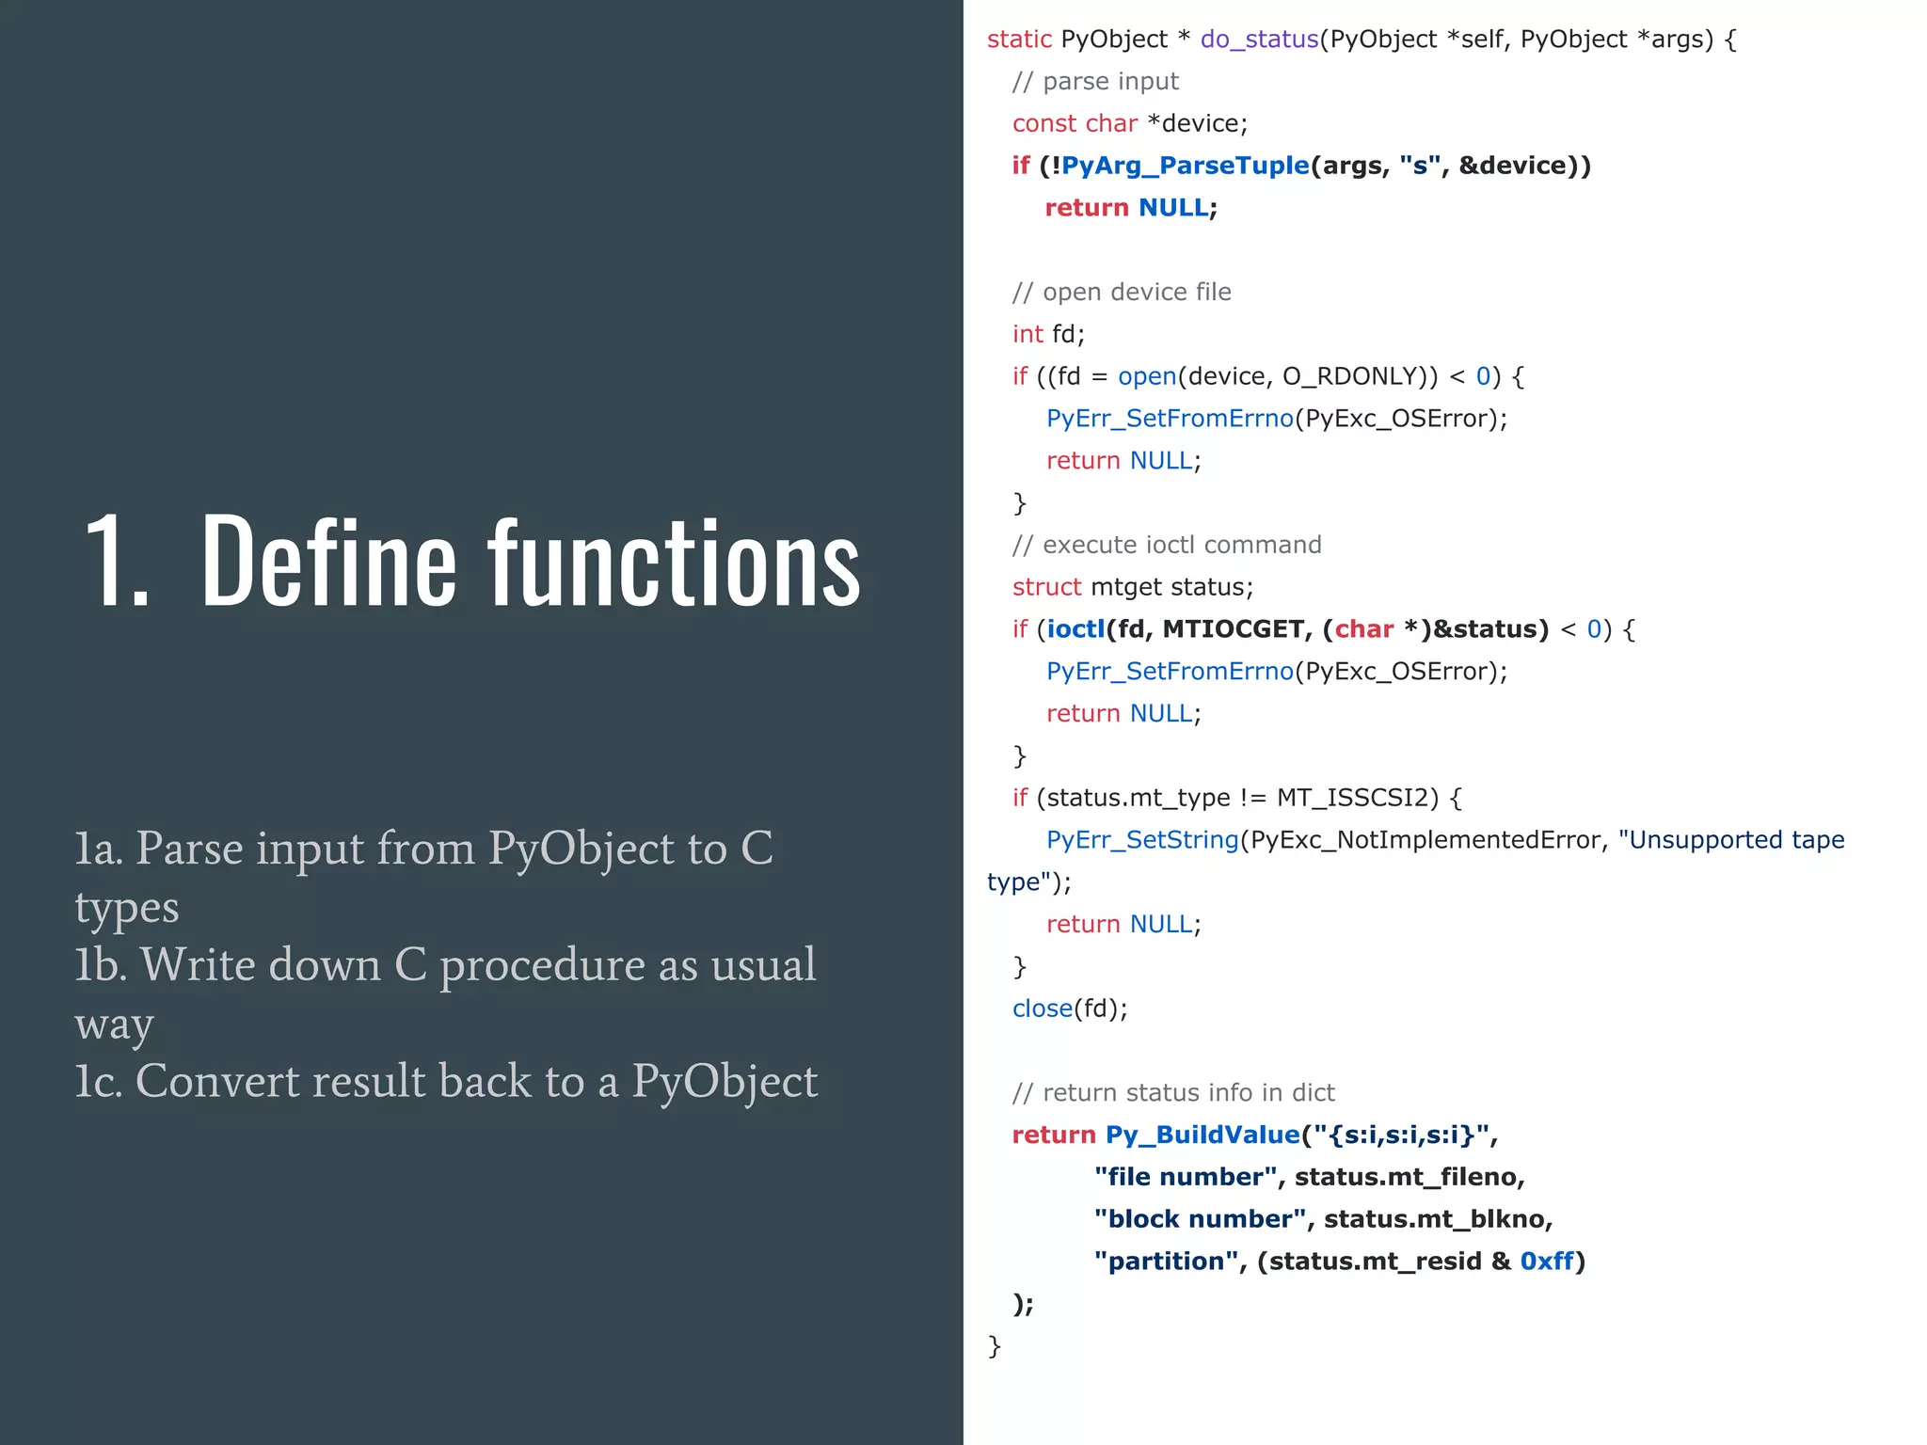Click the "struct mtget status;" line
Image resolution: width=1927 pixels, height=1445 pixels.
point(1132,587)
